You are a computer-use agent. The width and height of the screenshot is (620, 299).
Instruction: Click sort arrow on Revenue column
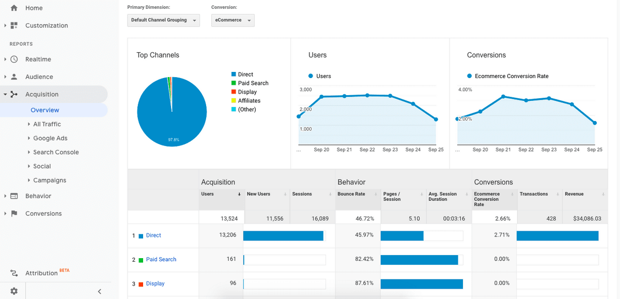(603, 194)
